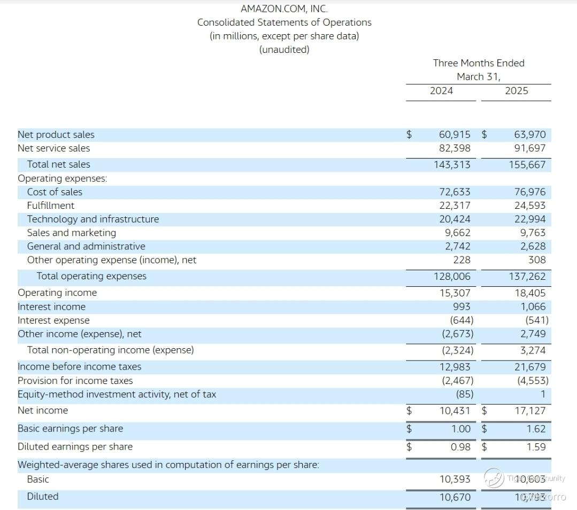Click the value 2,628

click(533, 246)
